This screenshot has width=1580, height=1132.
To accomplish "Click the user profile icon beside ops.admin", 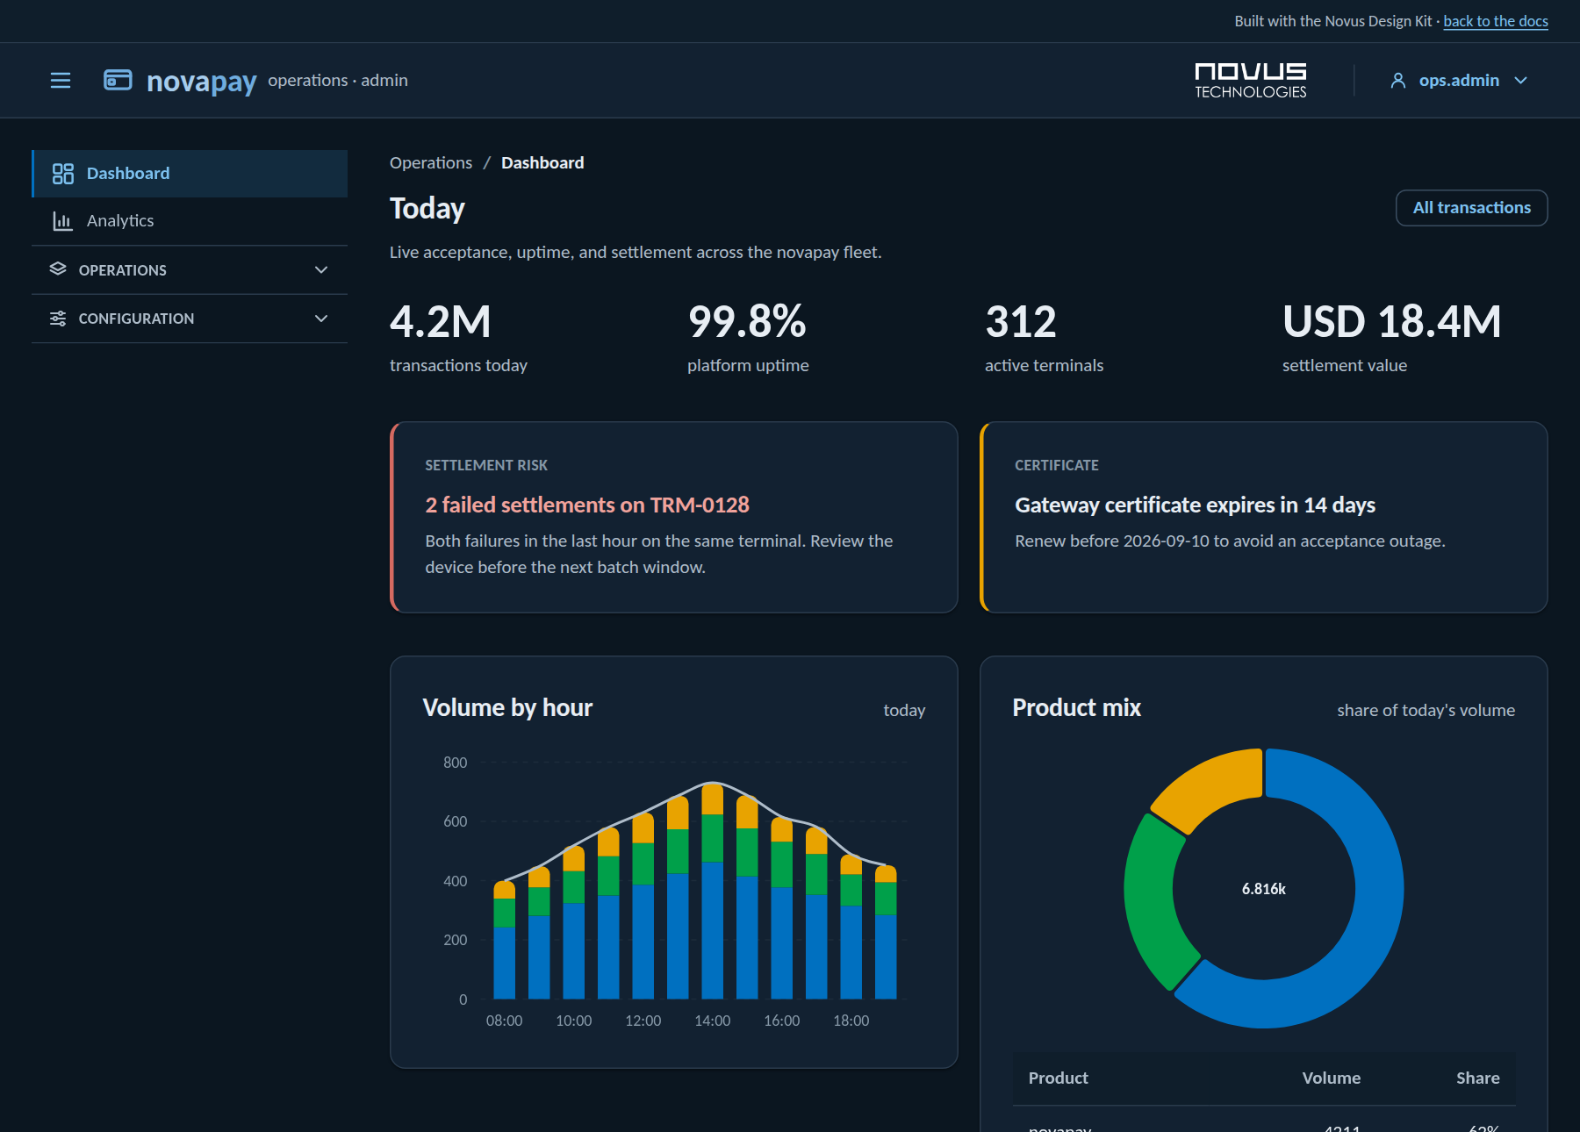I will click(1398, 81).
